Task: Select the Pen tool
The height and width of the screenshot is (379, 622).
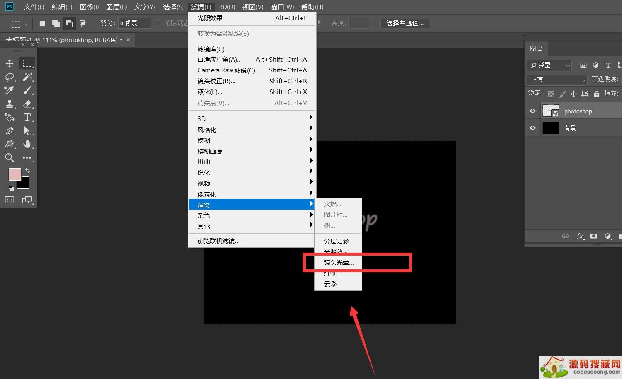Action: [10, 131]
